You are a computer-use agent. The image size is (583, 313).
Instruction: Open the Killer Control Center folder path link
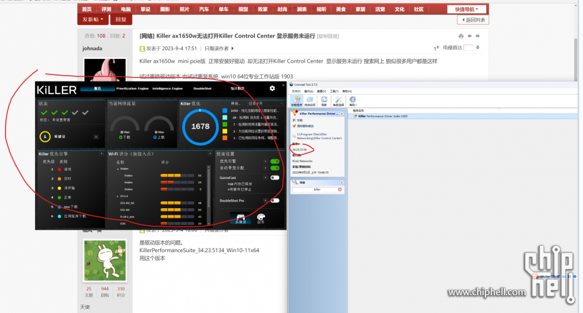(319, 136)
